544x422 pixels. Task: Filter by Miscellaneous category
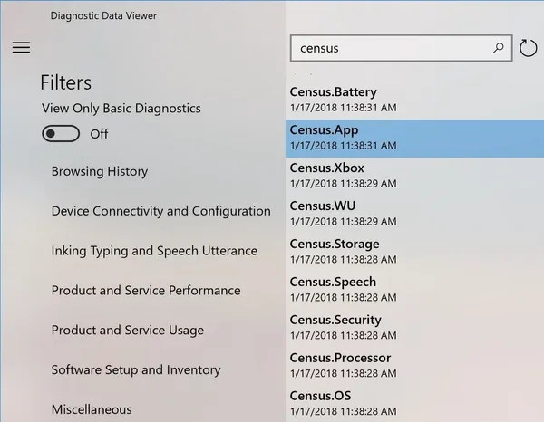92,409
